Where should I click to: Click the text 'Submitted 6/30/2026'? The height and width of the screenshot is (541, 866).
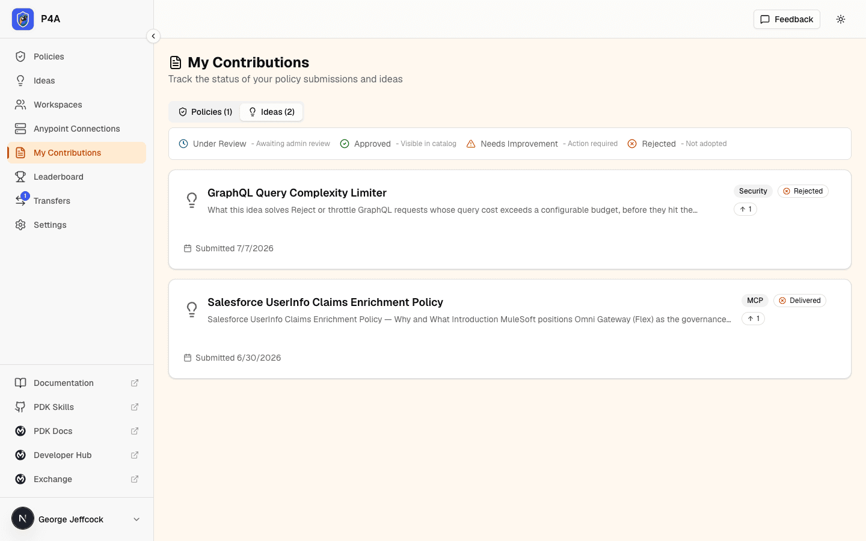[x=238, y=358]
